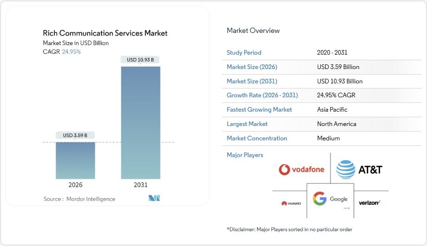Click the Source: Mordor Intelligence text
427x246 pixels.
pos(79,199)
